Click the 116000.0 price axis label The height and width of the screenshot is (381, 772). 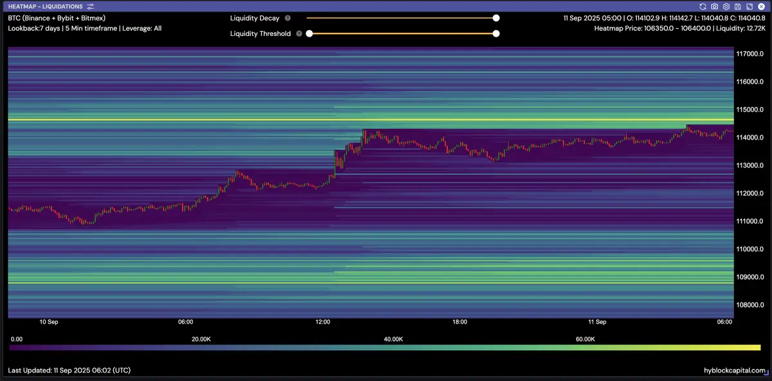click(749, 82)
